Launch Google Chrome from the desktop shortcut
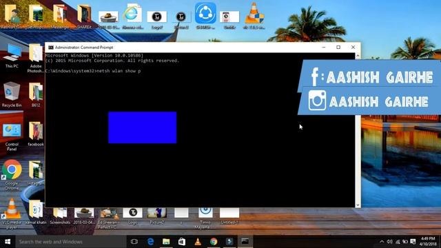Screen dimensions: 441x248 pos(12,174)
